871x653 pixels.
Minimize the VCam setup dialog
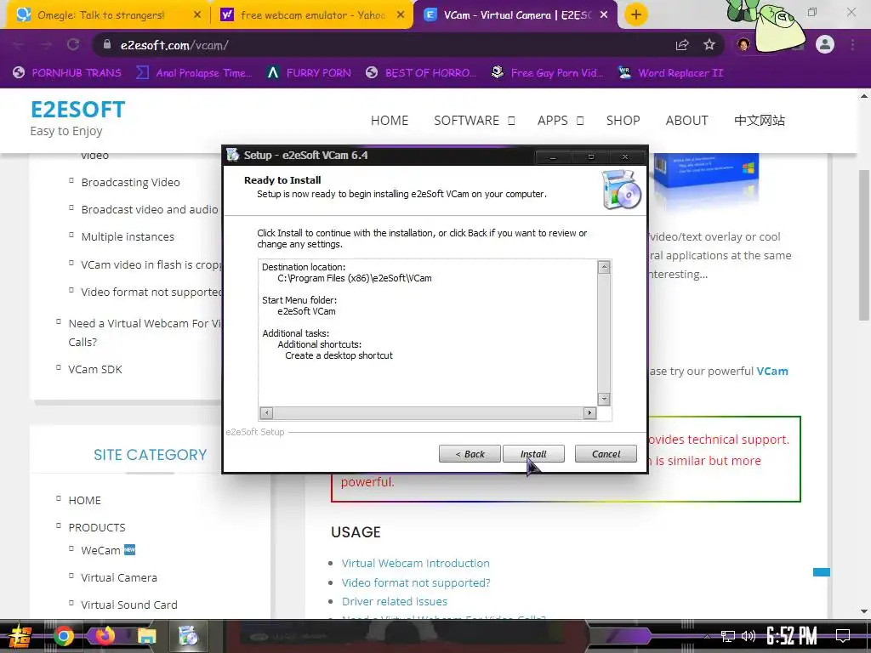(552, 157)
